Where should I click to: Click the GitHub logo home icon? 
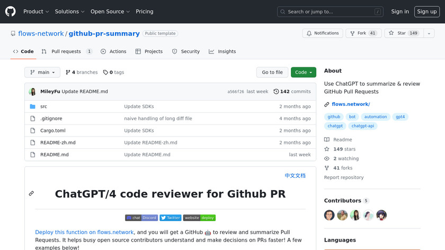pyautogui.click(x=10, y=12)
